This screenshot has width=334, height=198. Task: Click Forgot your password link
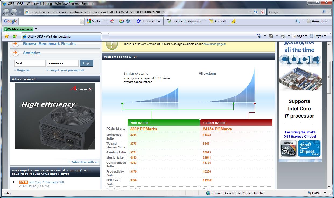[67, 70]
